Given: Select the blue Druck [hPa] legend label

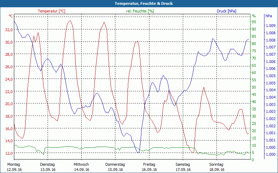Looking at the screenshot, I should click(227, 11).
